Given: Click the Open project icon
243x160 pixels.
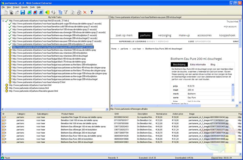Looking at the screenshot, I should (x=17, y=12).
